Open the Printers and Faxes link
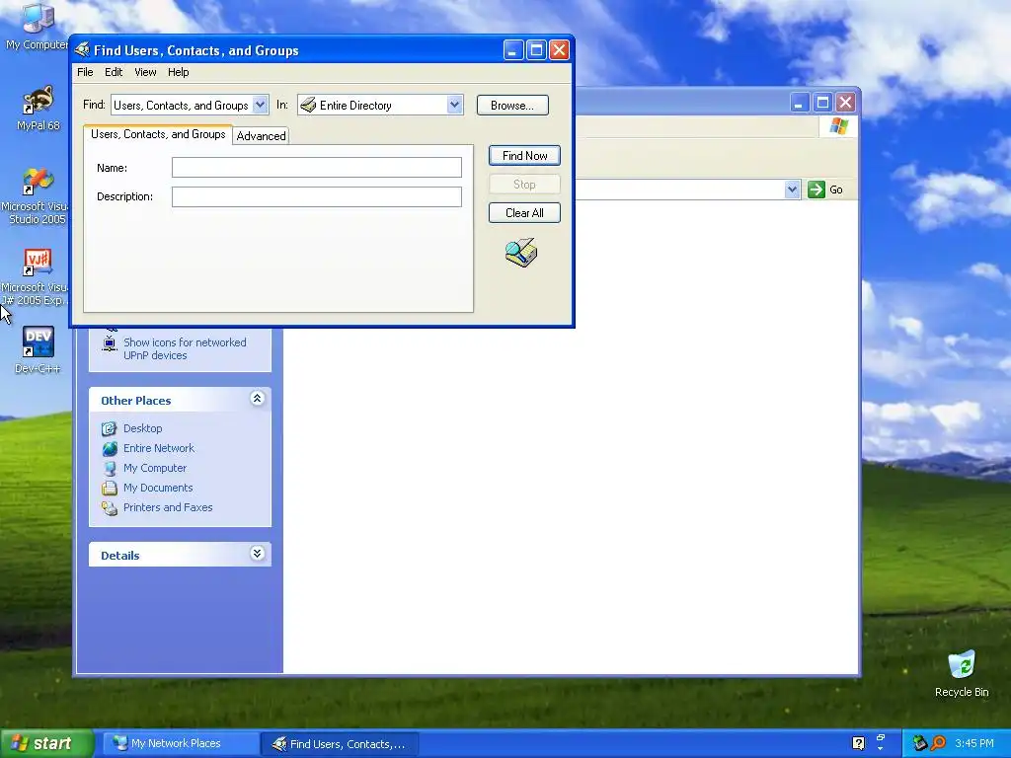1011x758 pixels. [x=168, y=508]
